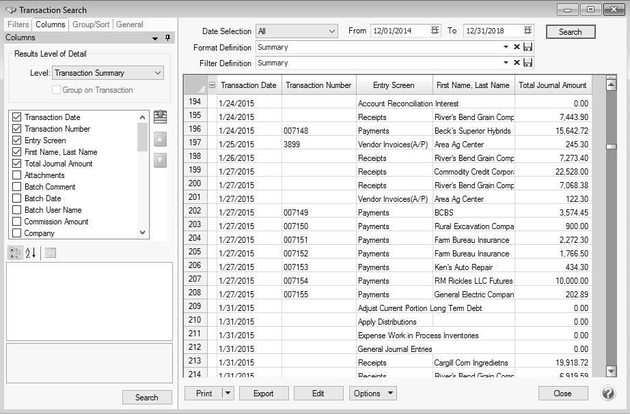
Task: Open the From date calendar picker
Action: (435, 31)
